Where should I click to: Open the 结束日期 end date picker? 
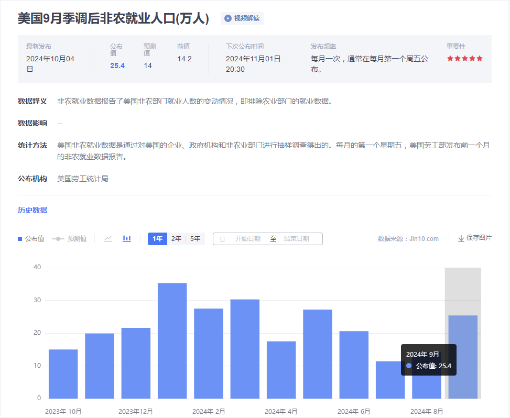point(297,239)
